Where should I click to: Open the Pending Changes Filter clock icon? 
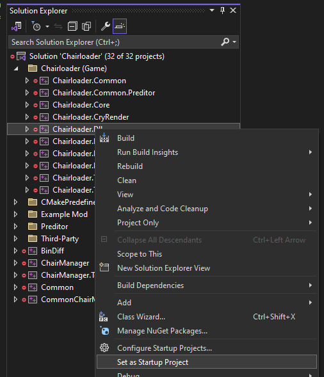click(36, 26)
